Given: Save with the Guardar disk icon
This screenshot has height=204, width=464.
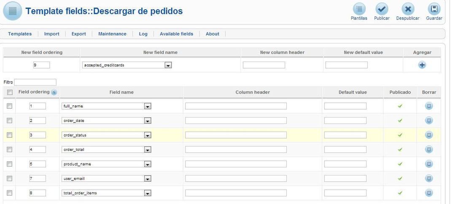Looking at the screenshot, I should pyautogui.click(x=434, y=9).
